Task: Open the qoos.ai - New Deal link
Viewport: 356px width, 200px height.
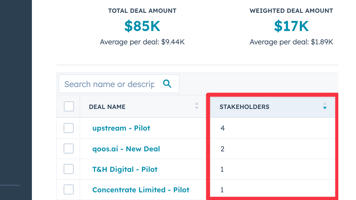Action: [x=126, y=149]
